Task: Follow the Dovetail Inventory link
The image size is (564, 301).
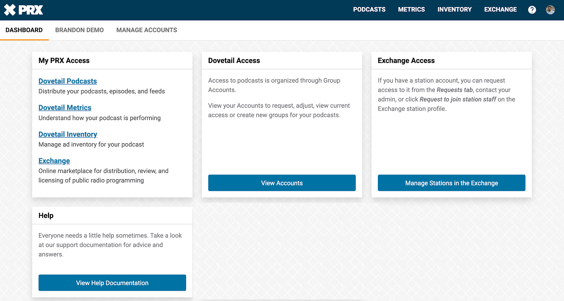Action: coord(68,134)
